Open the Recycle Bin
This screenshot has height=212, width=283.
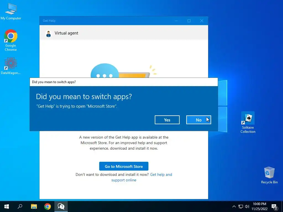coord(269,175)
